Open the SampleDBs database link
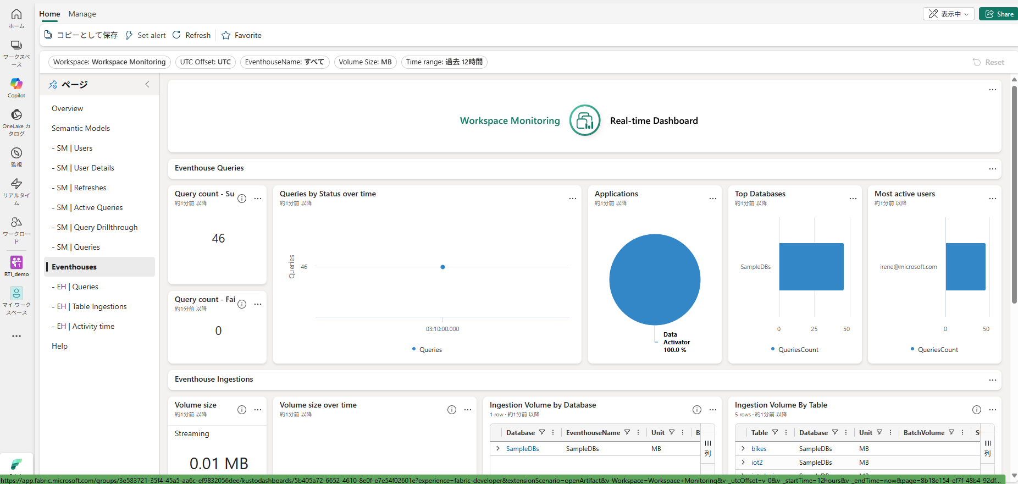 tap(522, 449)
